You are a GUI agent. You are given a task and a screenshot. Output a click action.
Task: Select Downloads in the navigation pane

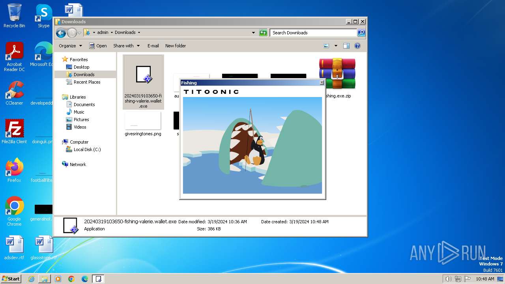pos(84,75)
